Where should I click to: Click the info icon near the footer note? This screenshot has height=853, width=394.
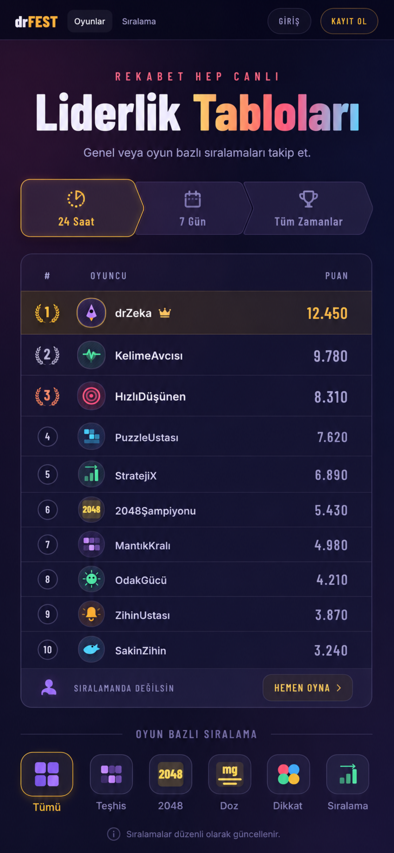114,834
